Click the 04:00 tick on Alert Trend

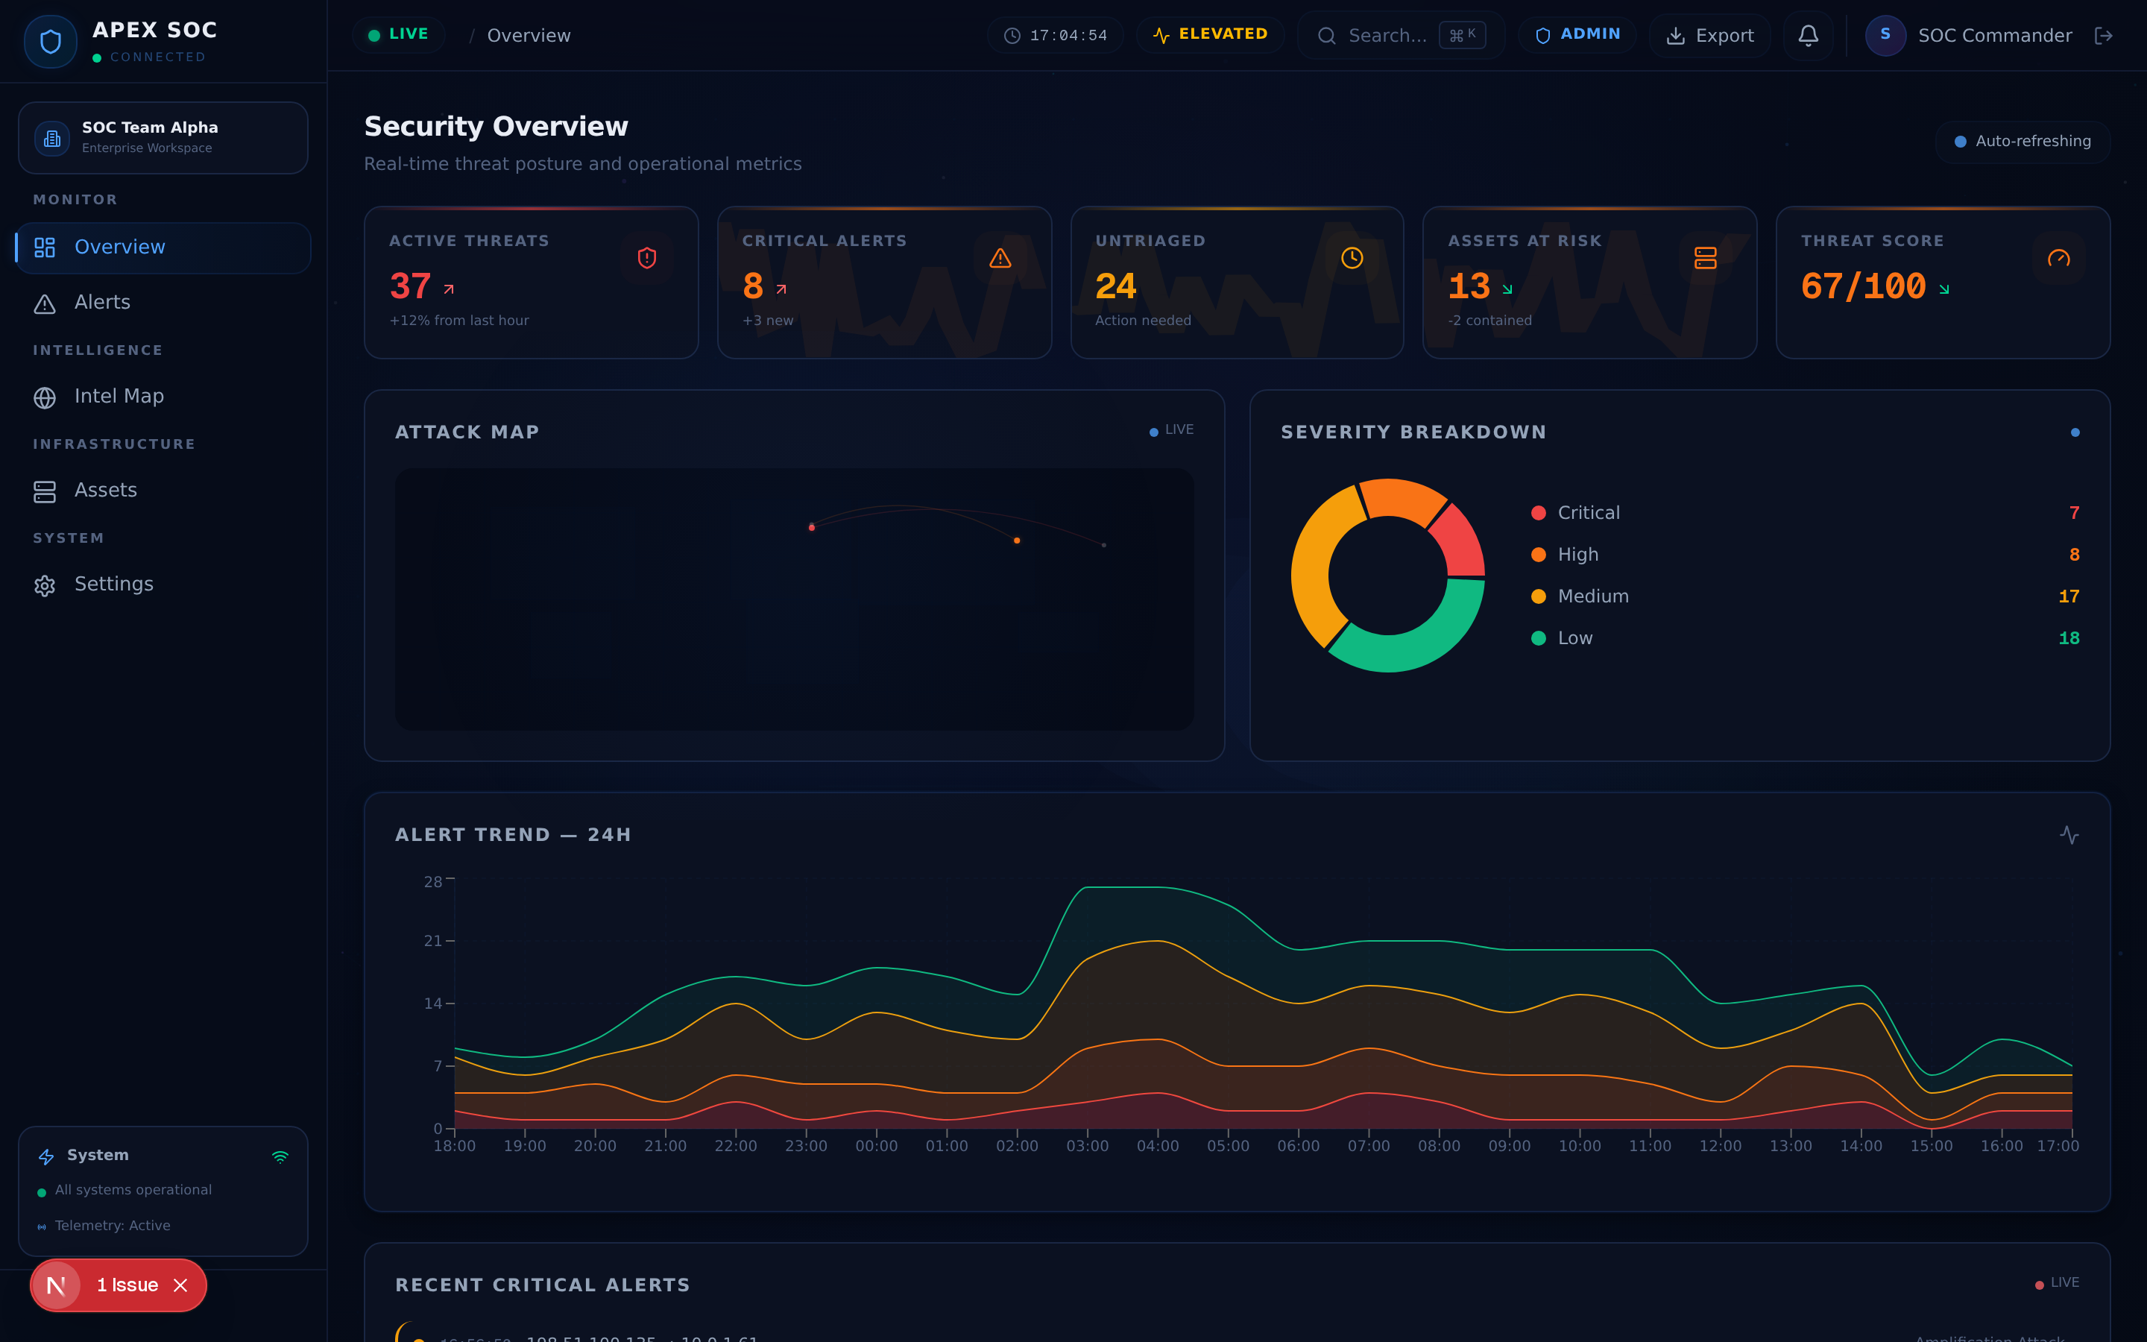tap(1158, 1146)
